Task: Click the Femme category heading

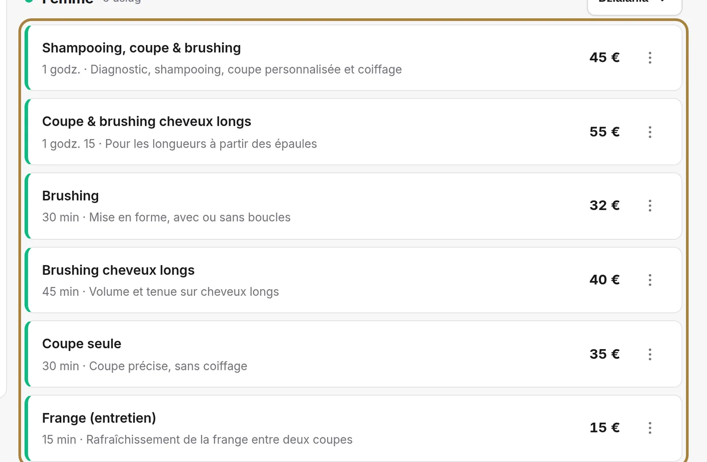Action: 67,2
